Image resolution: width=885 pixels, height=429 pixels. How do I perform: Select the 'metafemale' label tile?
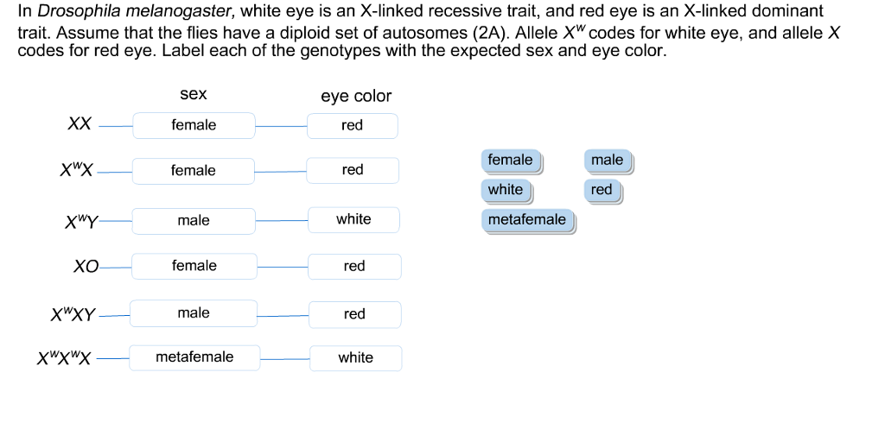(528, 220)
